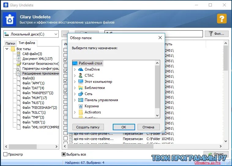The image size is (232, 166).
Task: Select Файл "APM"(1) in tree
Action: point(33,83)
